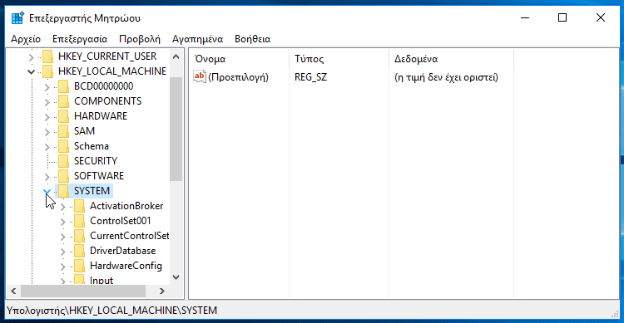
Task: Expand the SAM key
Action: tap(47, 132)
